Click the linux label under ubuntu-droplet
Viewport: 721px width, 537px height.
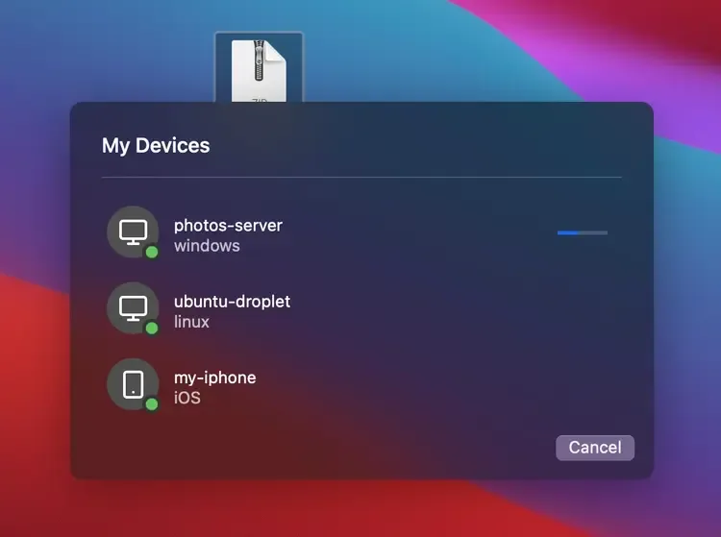click(191, 322)
